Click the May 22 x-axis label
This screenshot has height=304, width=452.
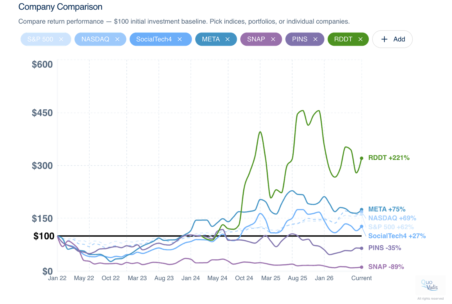coord(84,278)
